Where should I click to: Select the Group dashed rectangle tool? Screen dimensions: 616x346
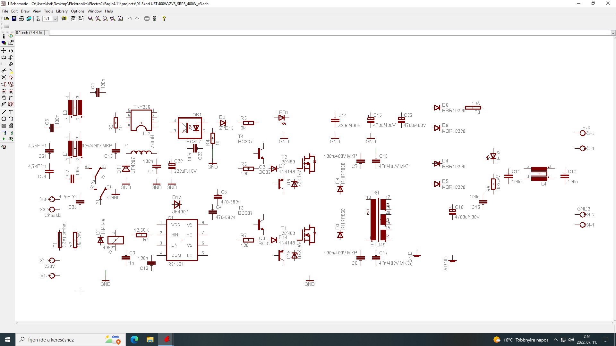[4, 64]
